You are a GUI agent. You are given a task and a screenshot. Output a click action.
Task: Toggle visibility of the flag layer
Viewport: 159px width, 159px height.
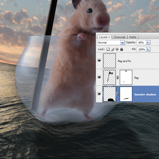pyautogui.click(x=99, y=77)
